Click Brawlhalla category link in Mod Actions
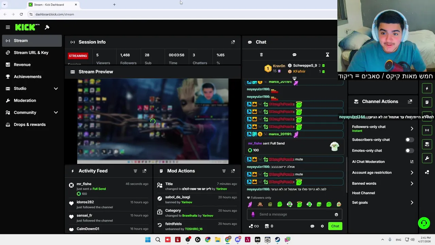 coord(189,216)
